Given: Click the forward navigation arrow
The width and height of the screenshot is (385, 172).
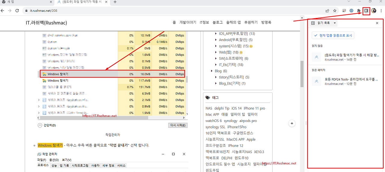Looking at the screenshot, I should [10, 10].
